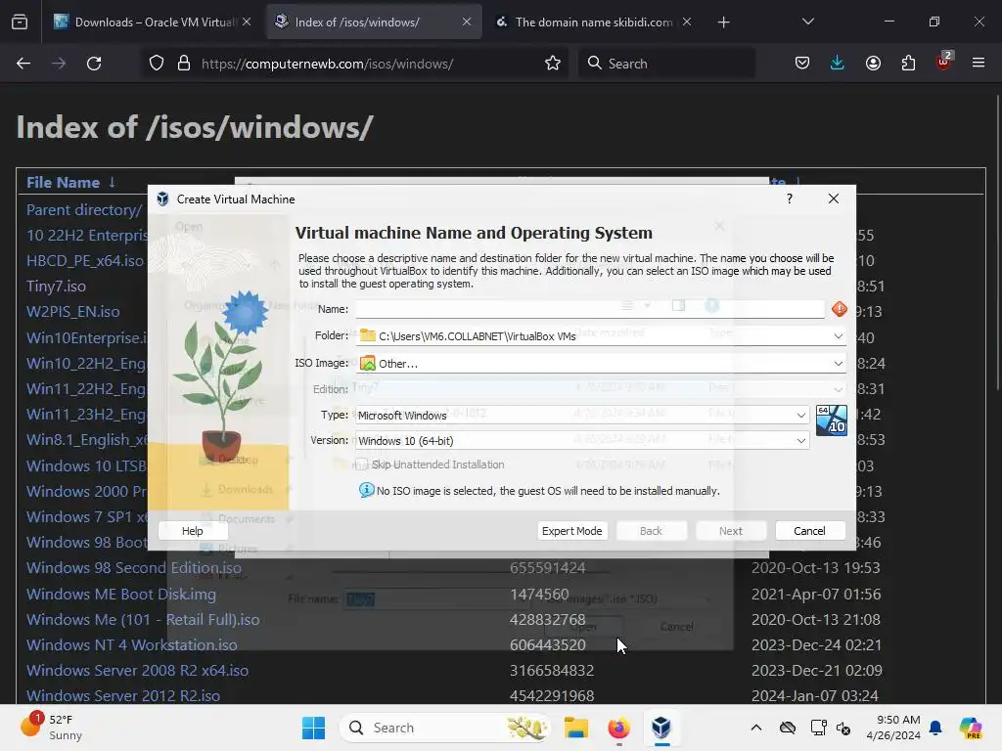
Task: Switch to Expert Mode
Action: pos(571,531)
